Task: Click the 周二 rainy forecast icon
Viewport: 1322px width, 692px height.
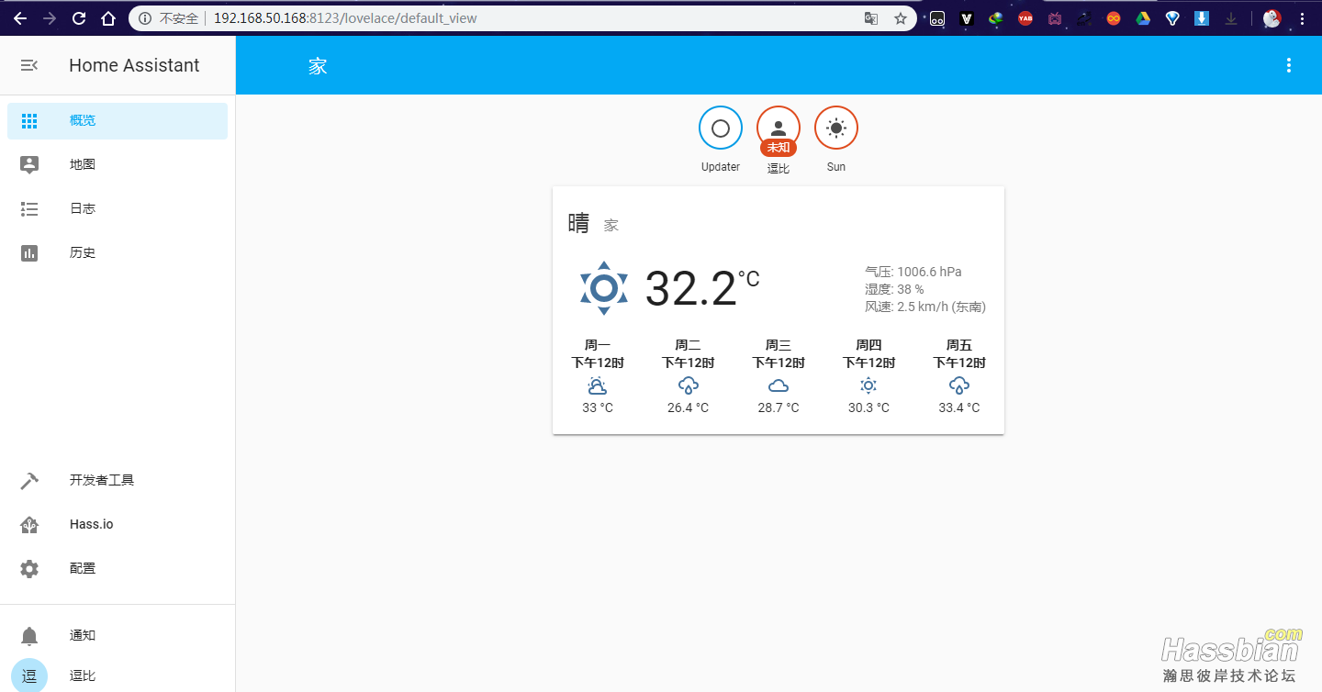Action: (x=688, y=385)
